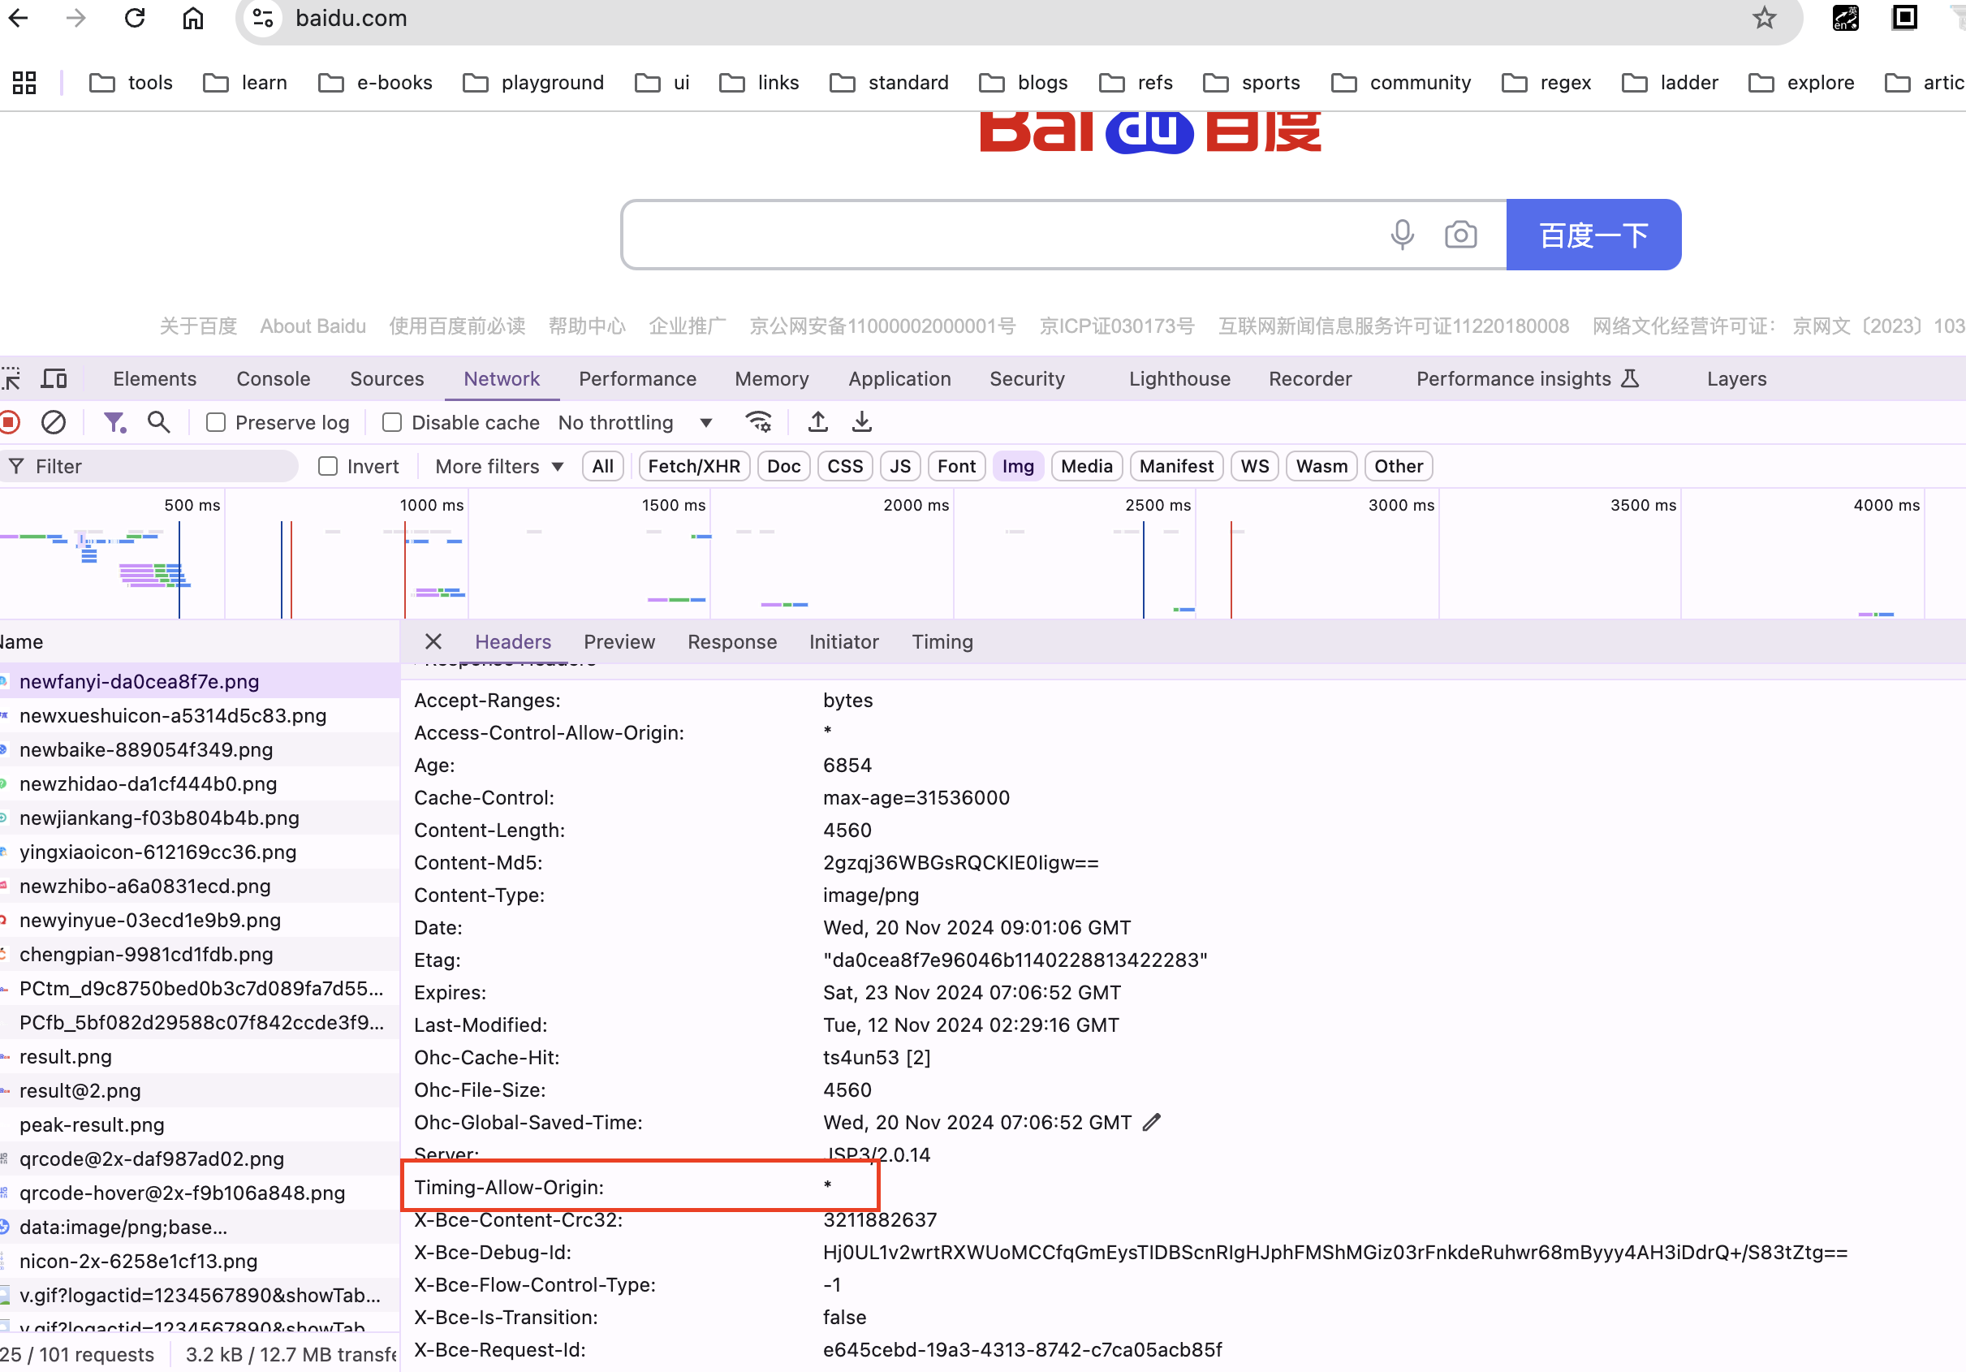Image resolution: width=1966 pixels, height=1372 pixels.
Task: Import HAR file with upload icon
Action: (817, 422)
